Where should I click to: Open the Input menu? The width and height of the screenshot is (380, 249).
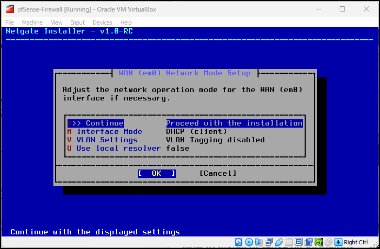(x=77, y=22)
